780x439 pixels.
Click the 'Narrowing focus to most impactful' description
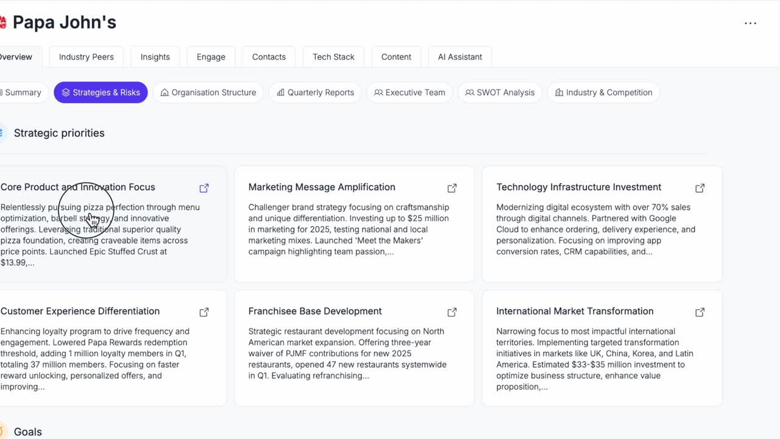click(x=595, y=359)
